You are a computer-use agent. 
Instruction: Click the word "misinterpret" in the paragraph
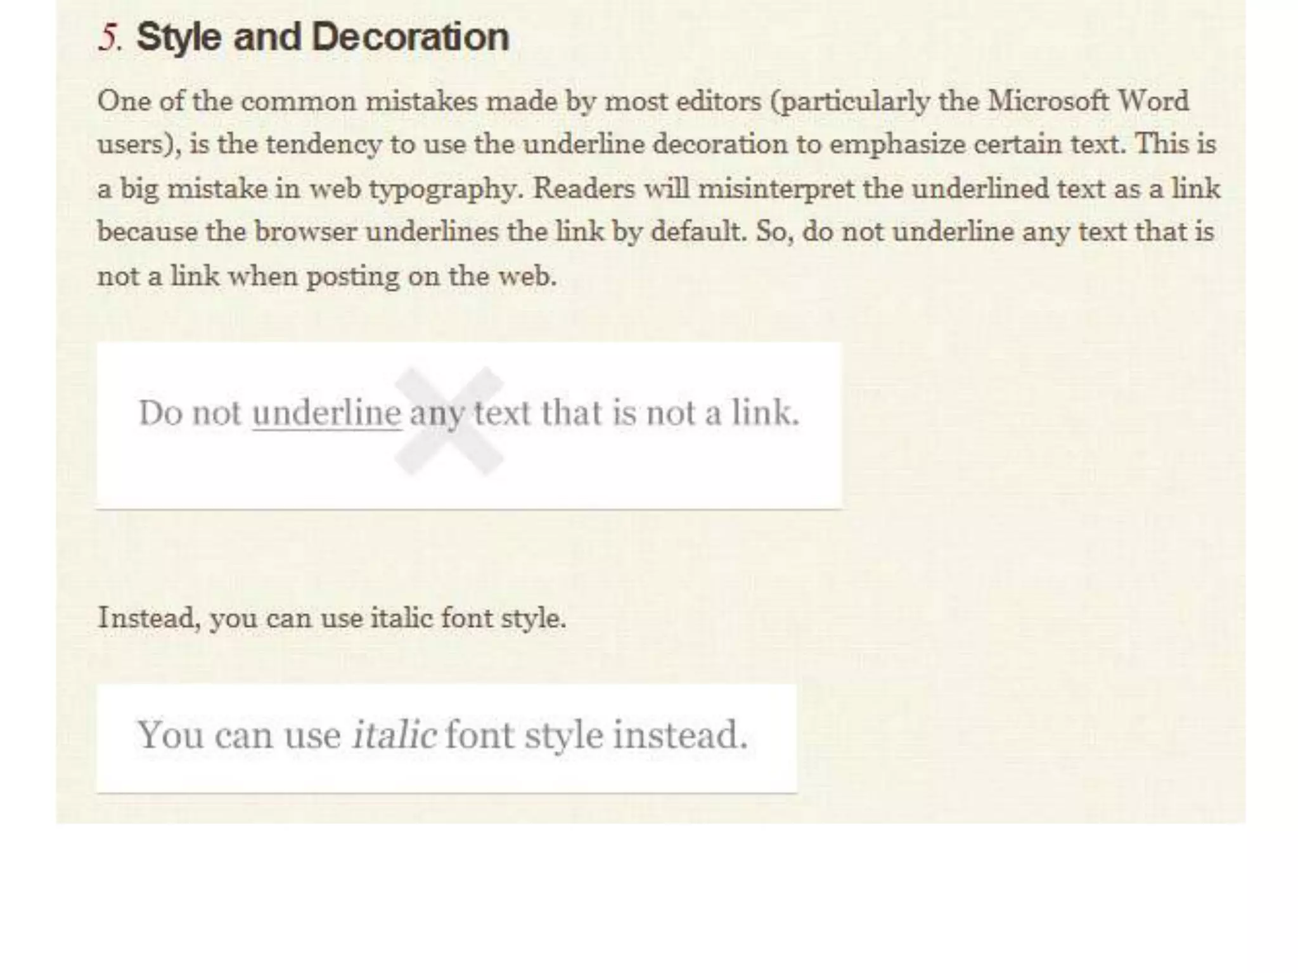776,189
